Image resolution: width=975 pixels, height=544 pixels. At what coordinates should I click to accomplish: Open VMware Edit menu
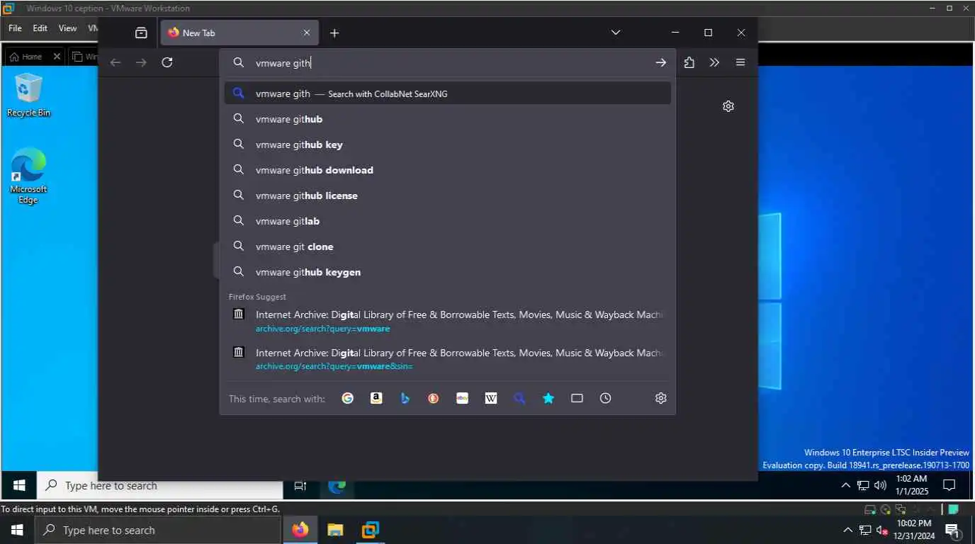pyautogui.click(x=40, y=28)
